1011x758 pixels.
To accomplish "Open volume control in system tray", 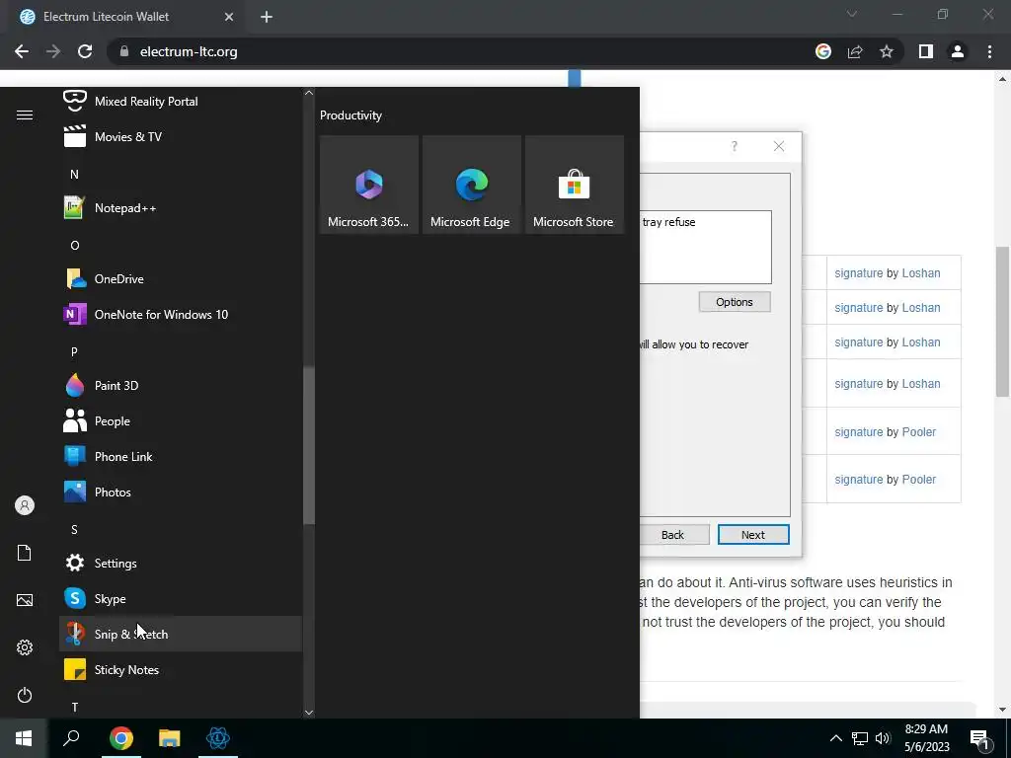I will point(883,738).
